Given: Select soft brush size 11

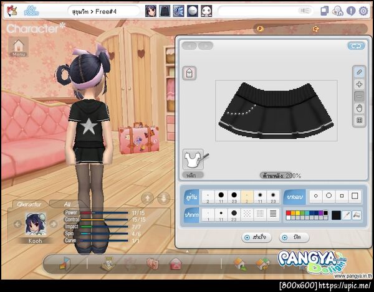Looking at the screenshot, I should coord(260,197).
